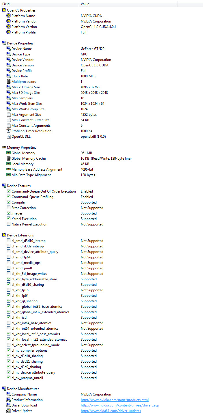Open the Driver Download nvidia.com link

tap(120, 405)
